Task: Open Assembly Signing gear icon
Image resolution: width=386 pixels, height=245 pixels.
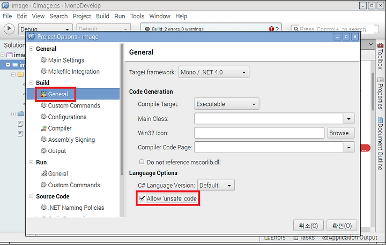Action: click(43, 139)
